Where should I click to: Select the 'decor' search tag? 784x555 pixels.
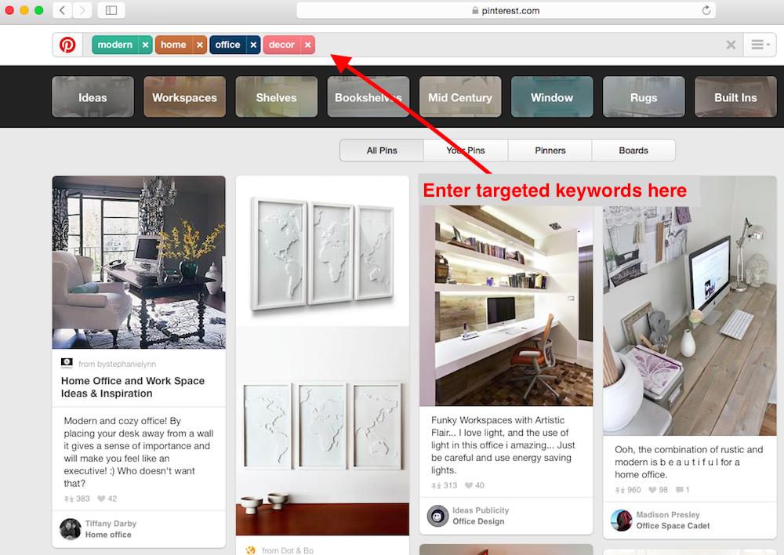coord(282,45)
